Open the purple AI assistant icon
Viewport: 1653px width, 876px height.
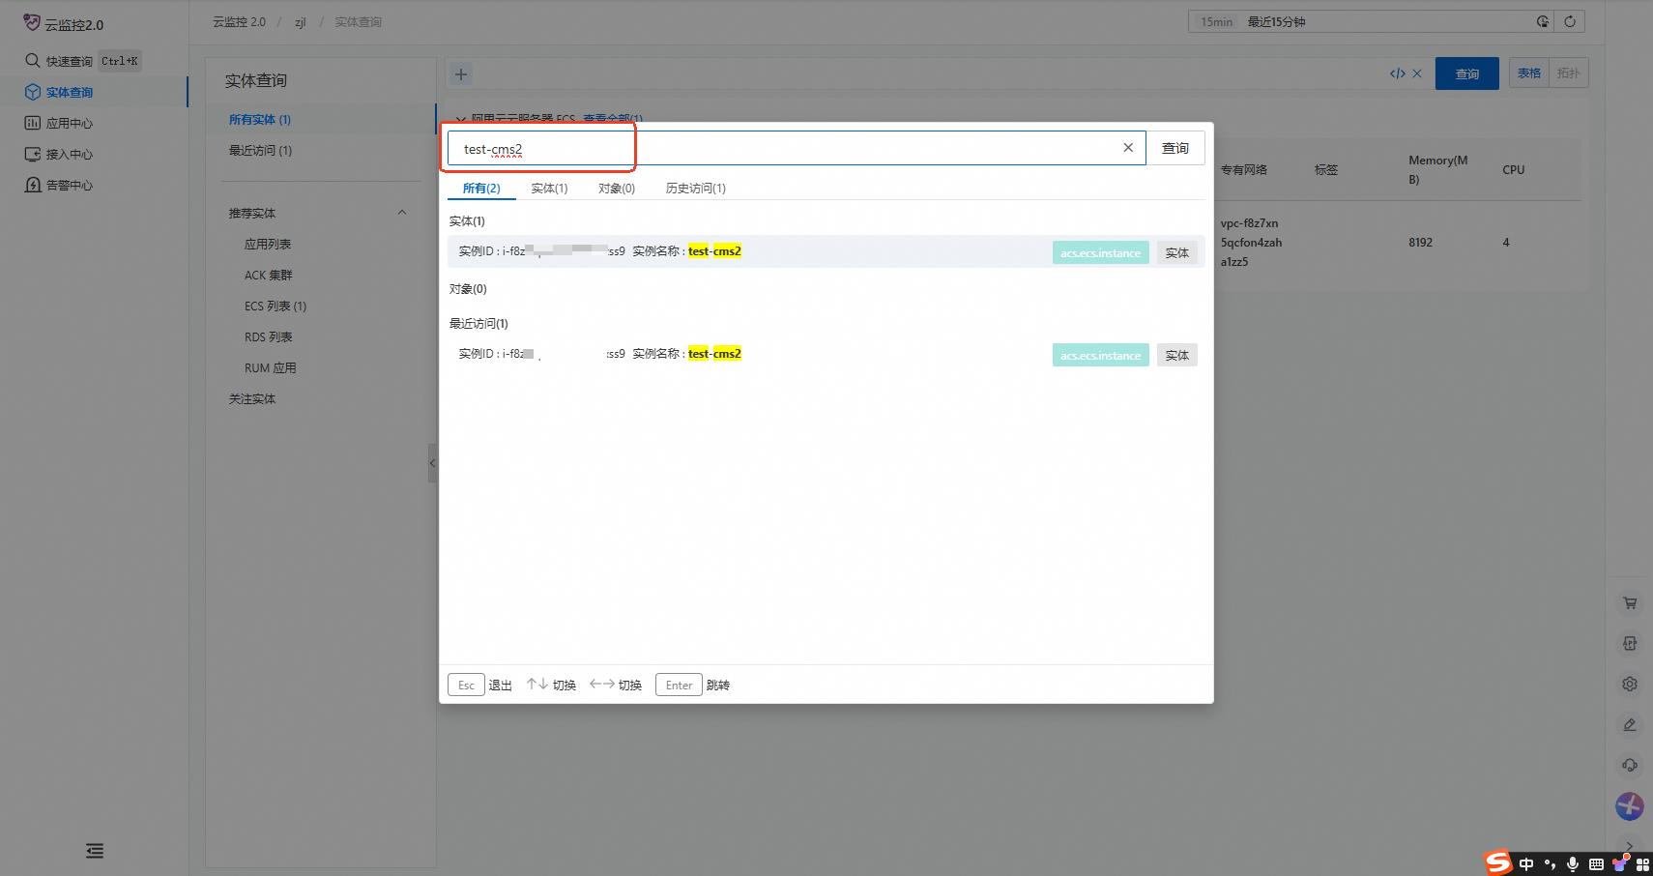(1630, 805)
